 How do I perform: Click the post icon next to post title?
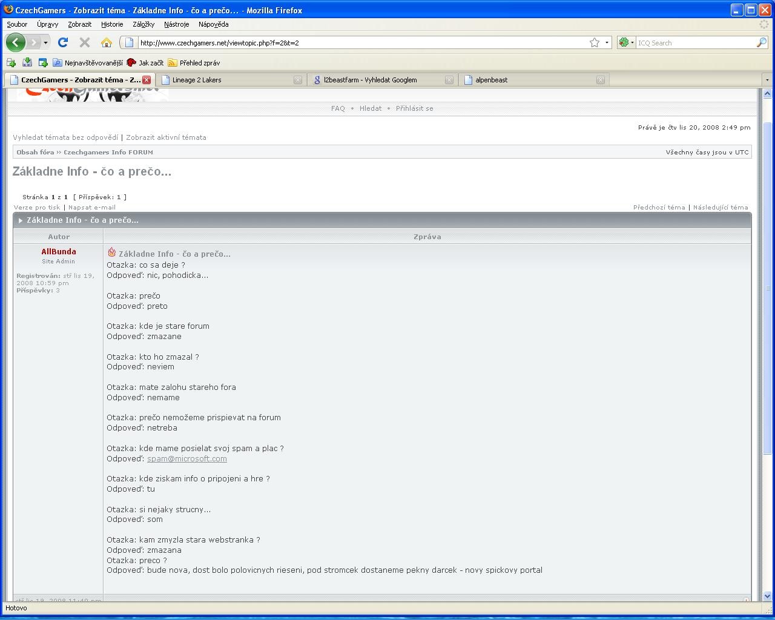(x=111, y=252)
